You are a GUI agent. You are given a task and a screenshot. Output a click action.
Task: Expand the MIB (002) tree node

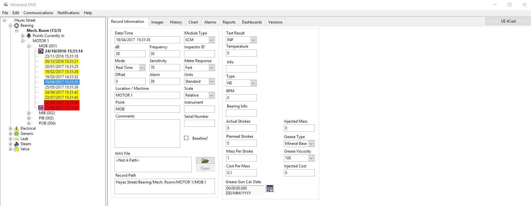29,113
